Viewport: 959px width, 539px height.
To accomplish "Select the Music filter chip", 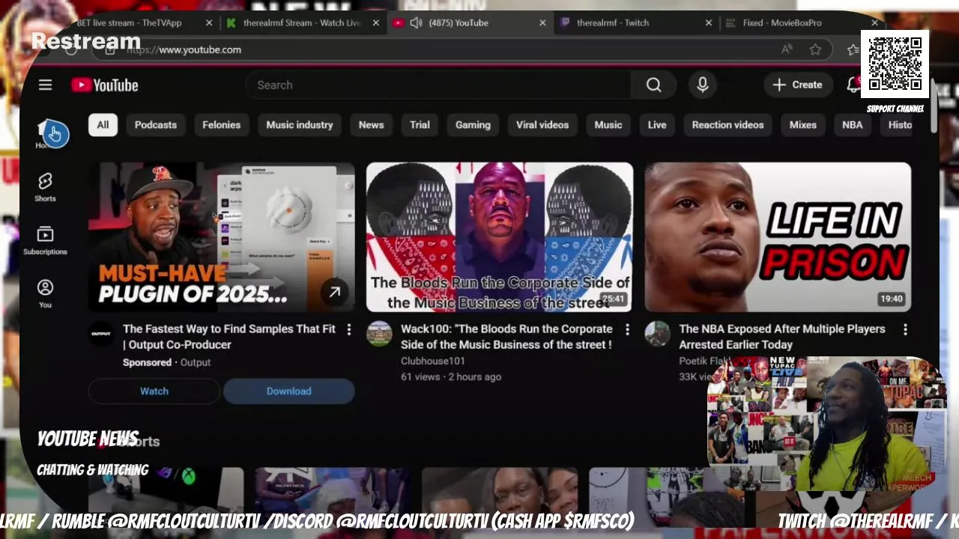I will coord(608,125).
